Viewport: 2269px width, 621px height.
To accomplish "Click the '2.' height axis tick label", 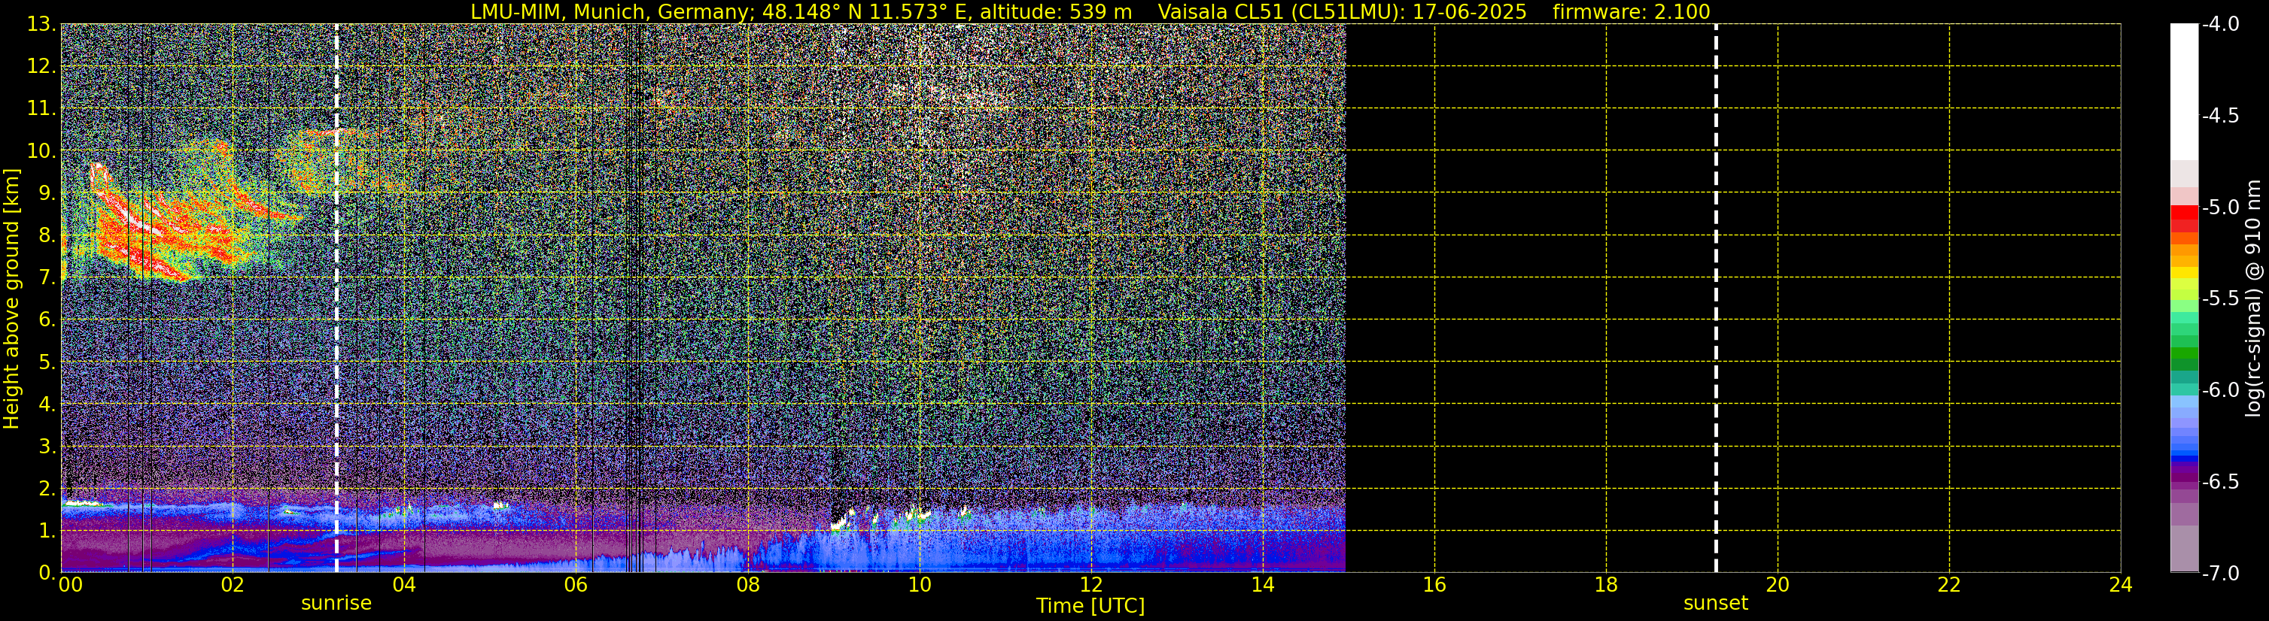I will pos(47,489).
